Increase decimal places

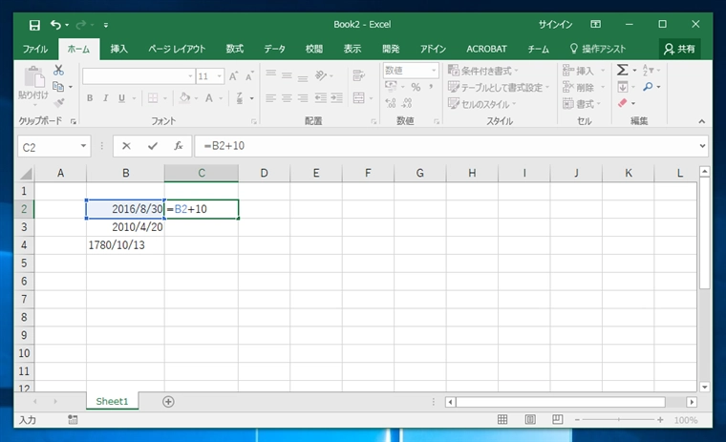391,103
